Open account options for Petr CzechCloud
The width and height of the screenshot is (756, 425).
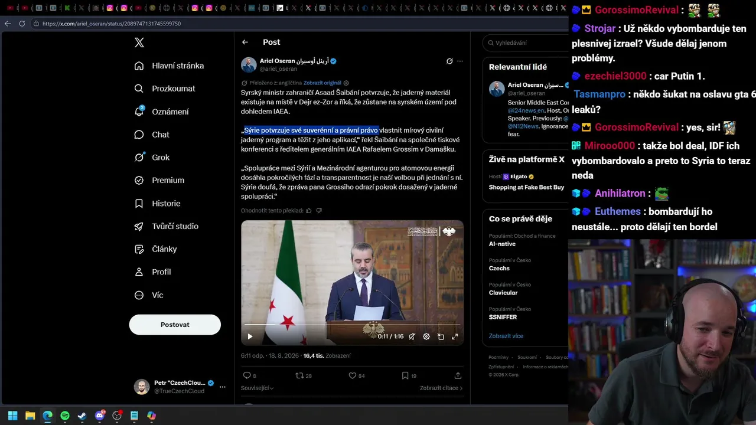click(223, 387)
